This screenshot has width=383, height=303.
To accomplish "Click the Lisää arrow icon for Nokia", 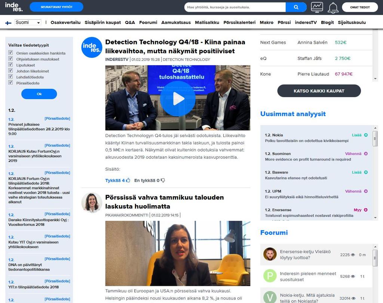I will coord(366,135).
